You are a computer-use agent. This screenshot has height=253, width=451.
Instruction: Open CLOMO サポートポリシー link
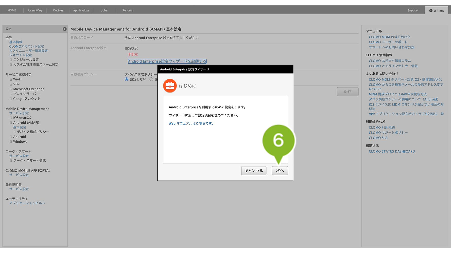click(388, 133)
